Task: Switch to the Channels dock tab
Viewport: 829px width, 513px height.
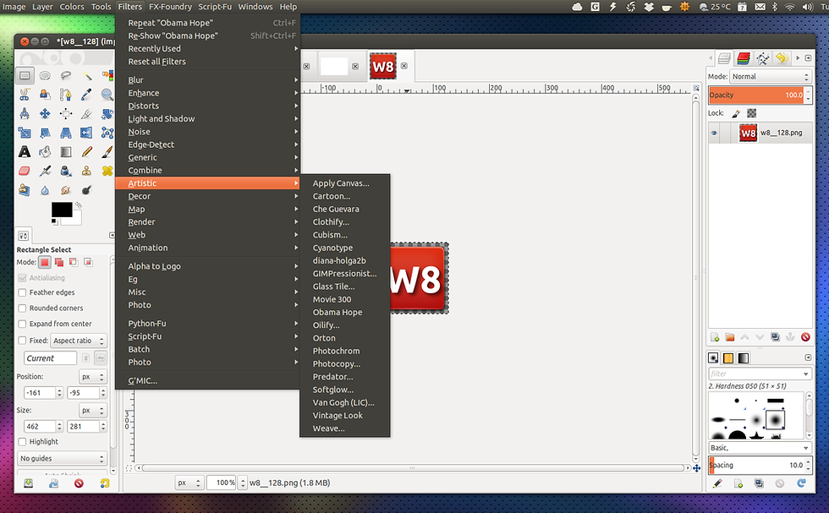Action: coord(744,58)
